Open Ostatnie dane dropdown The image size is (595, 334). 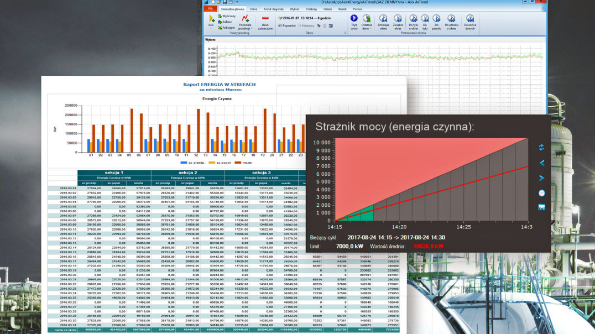coord(367,22)
